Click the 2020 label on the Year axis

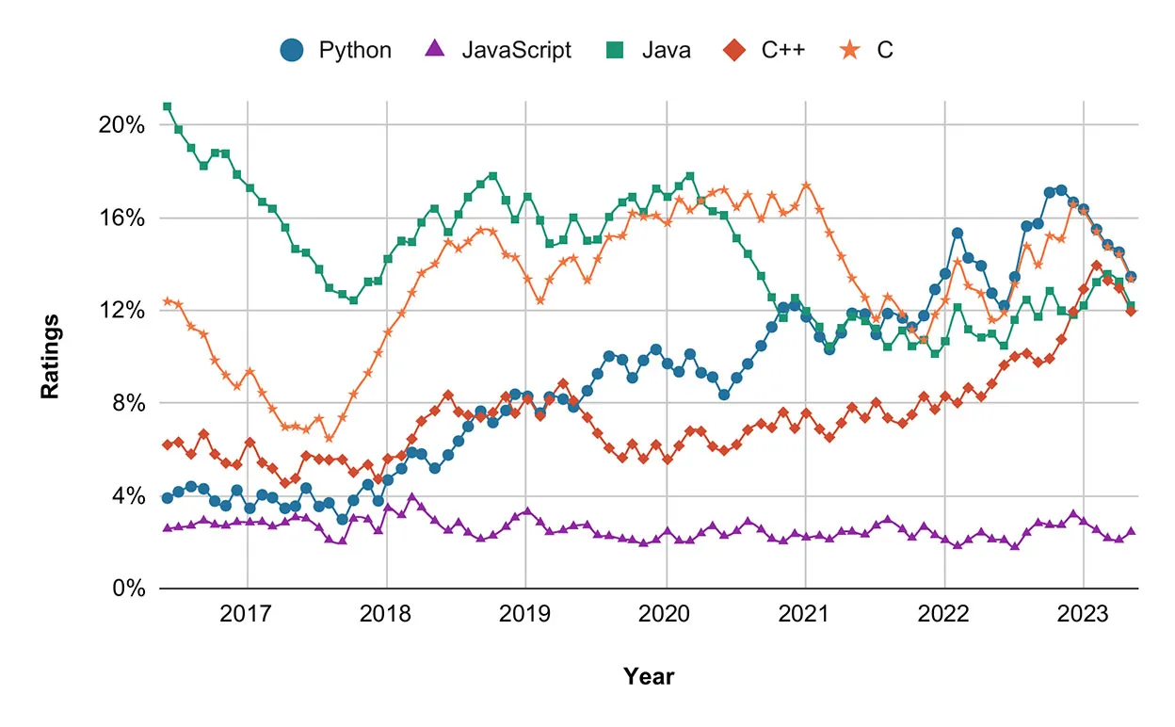(666, 616)
